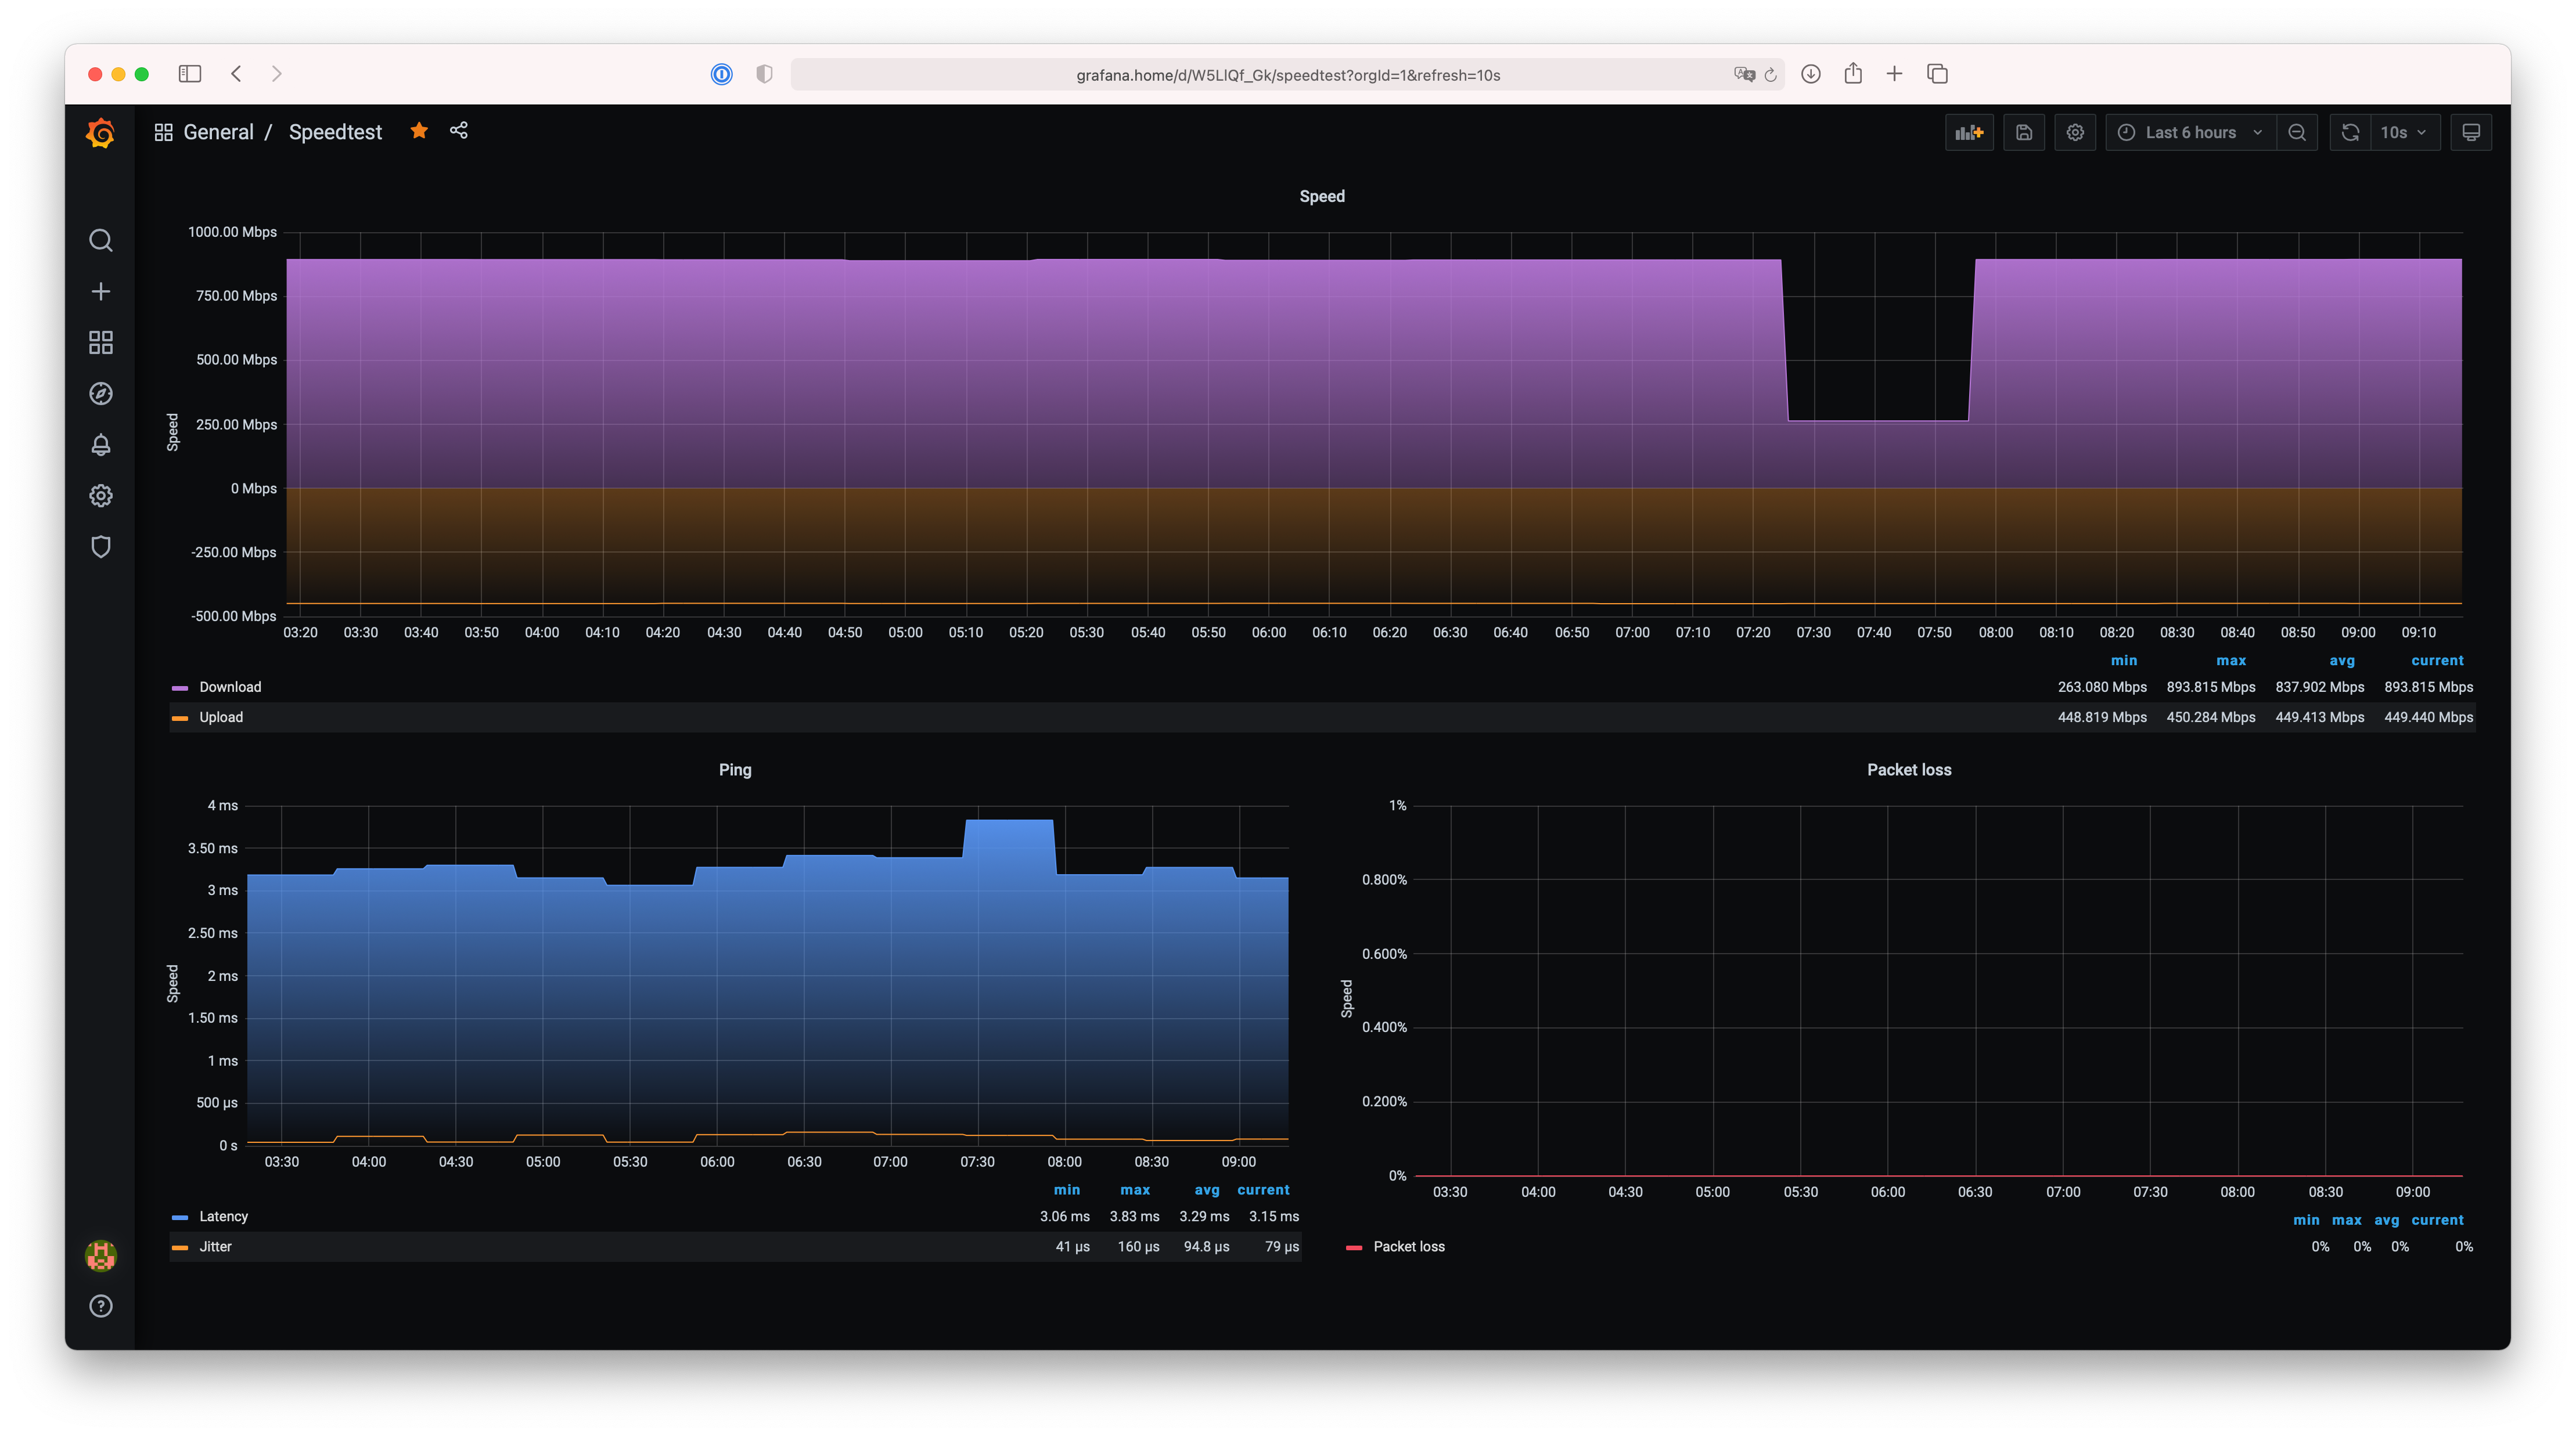Open Explore with the compass icon
The image size is (2576, 1436).
(x=101, y=393)
